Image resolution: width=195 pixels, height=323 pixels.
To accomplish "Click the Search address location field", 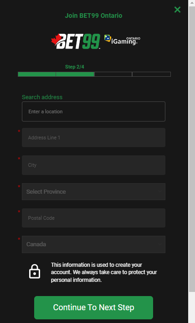I will (x=93, y=111).
